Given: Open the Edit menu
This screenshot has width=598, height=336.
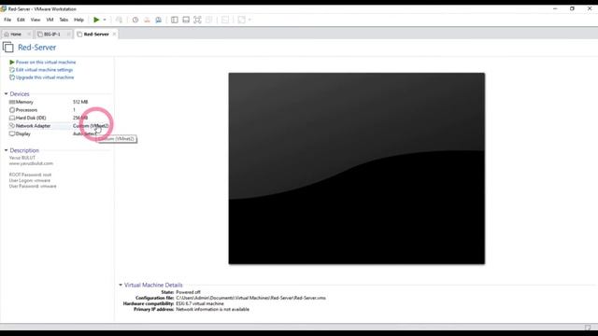Looking at the screenshot, I should (21, 20).
